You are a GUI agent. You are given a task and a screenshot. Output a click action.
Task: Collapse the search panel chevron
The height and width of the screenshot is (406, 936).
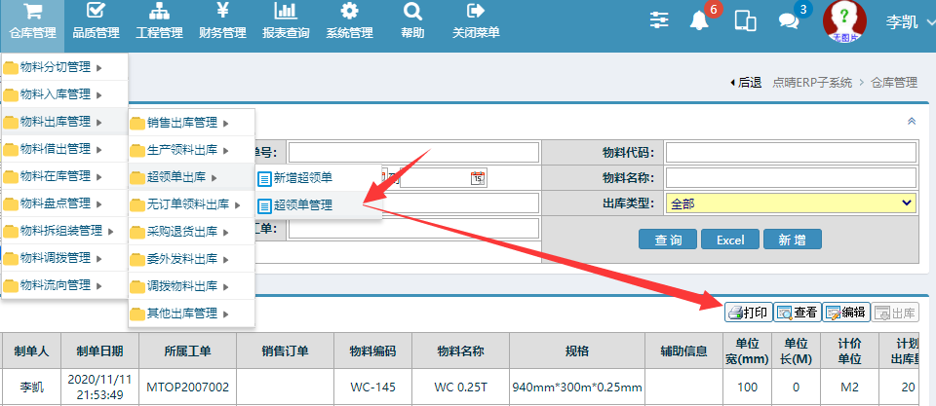coord(912,122)
